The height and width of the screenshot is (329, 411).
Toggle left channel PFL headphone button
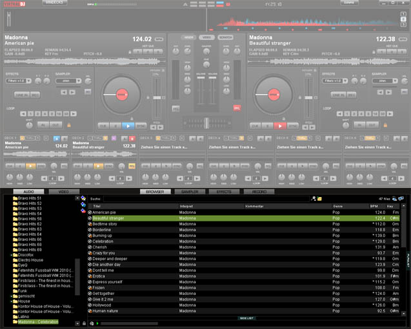point(176,109)
